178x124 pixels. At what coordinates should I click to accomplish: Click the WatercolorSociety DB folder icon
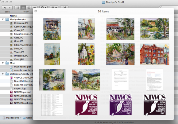click(7, 74)
